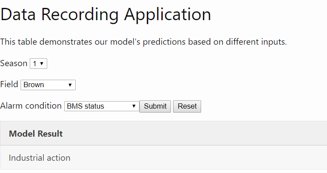Click the Field label text

9,85
